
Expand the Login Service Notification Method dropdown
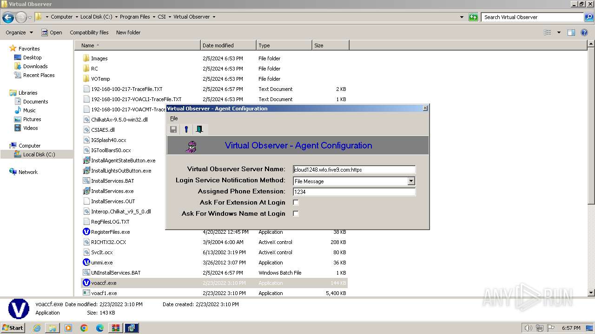[x=411, y=181]
